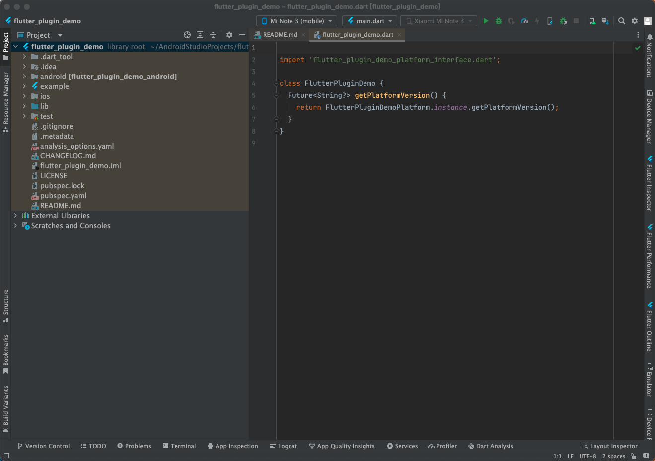The width and height of the screenshot is (655, 461).
Task: Fold the code block at line 7
Action: (x=276, y=119)
